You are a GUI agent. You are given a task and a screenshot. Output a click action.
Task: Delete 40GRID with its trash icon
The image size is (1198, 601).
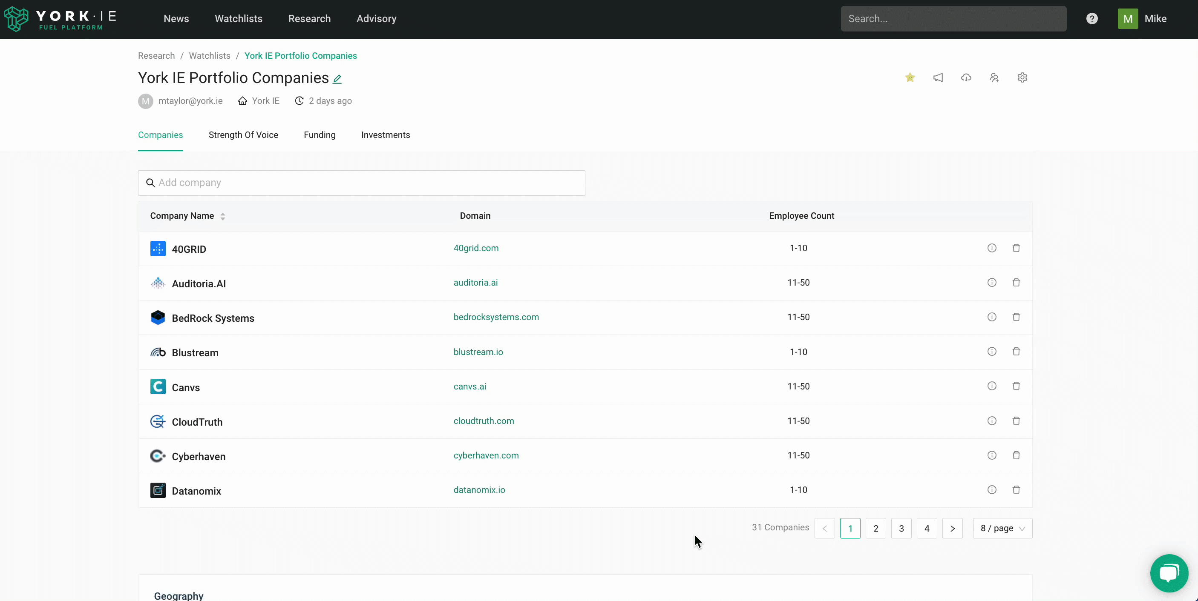click(x=1016, y=248)
